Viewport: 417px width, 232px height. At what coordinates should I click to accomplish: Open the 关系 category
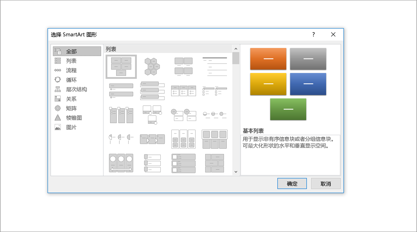click(77, 99)
